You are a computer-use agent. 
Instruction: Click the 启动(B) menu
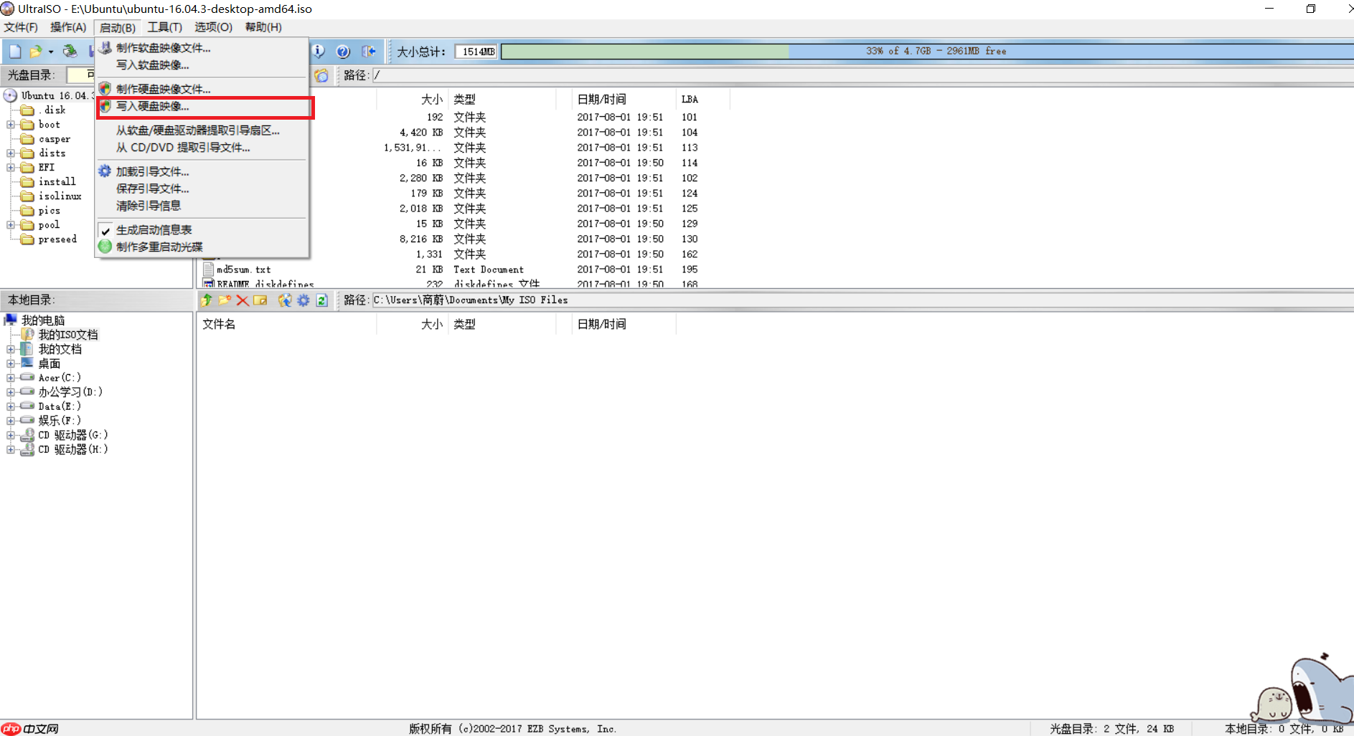pos(118,27)
